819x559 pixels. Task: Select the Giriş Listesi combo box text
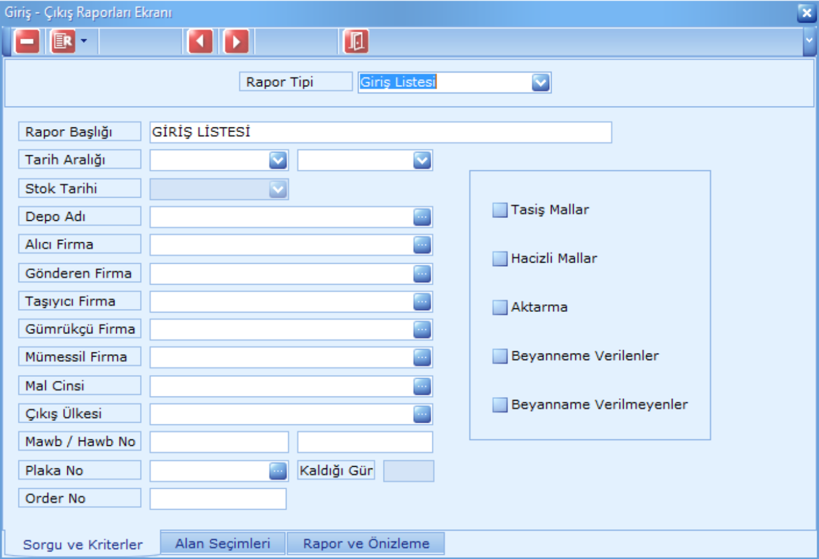click(398, 82)
